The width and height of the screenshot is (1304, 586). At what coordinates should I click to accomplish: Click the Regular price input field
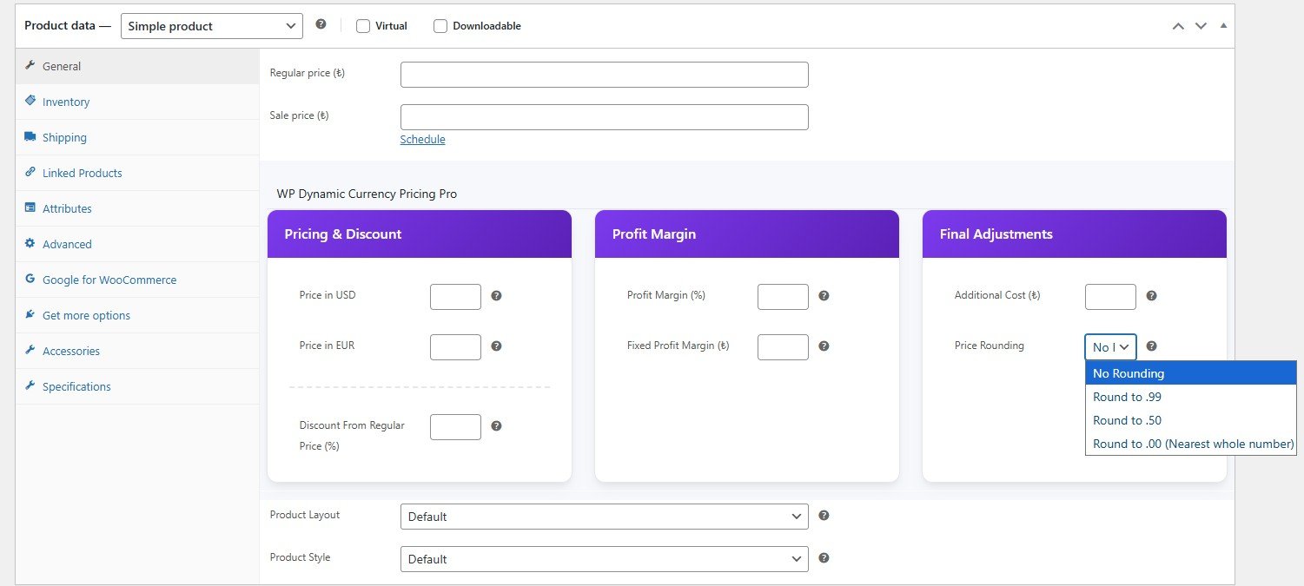pos(604,75)
